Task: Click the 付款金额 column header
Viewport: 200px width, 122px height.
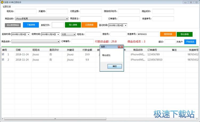Action: click(87, 50)
